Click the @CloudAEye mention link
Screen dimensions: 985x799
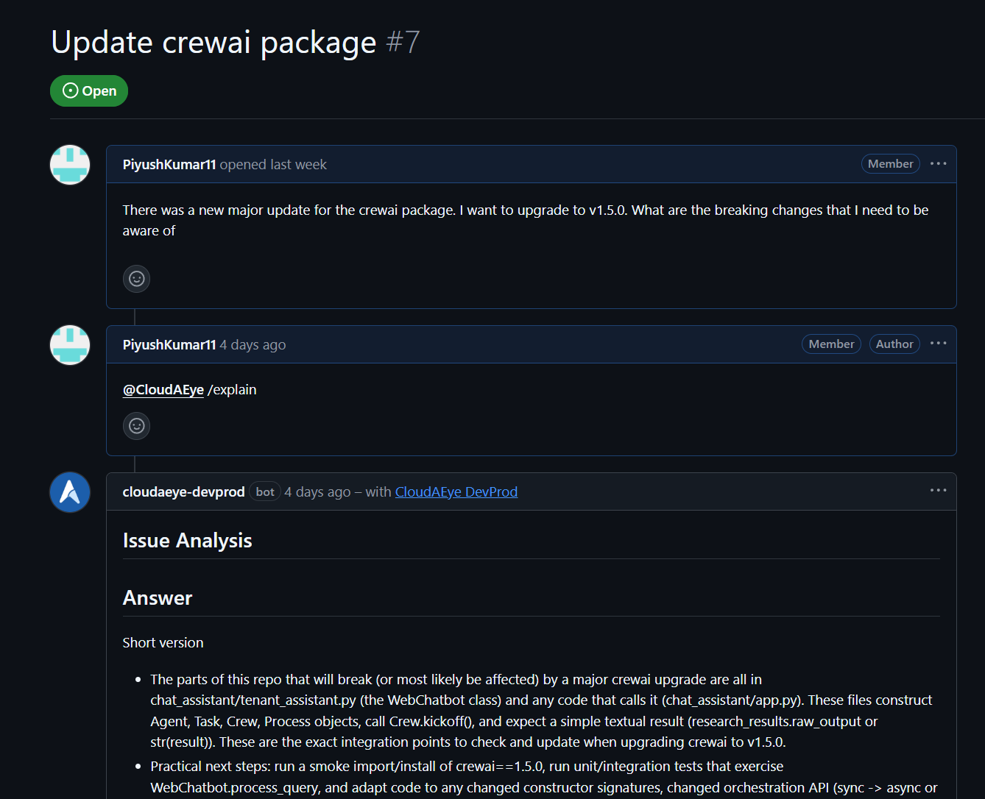pyautogui.click(x=163, y=390)
